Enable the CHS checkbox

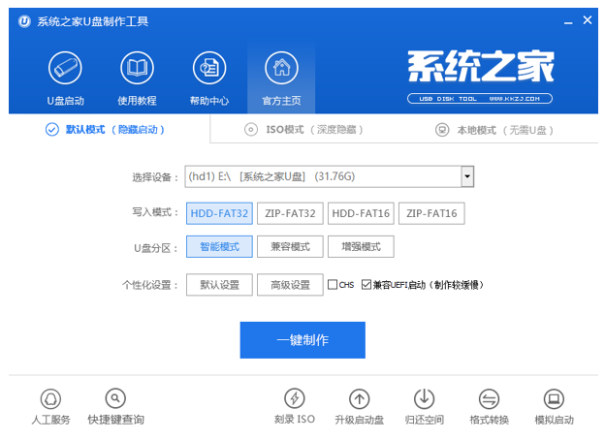coord(333,285)
